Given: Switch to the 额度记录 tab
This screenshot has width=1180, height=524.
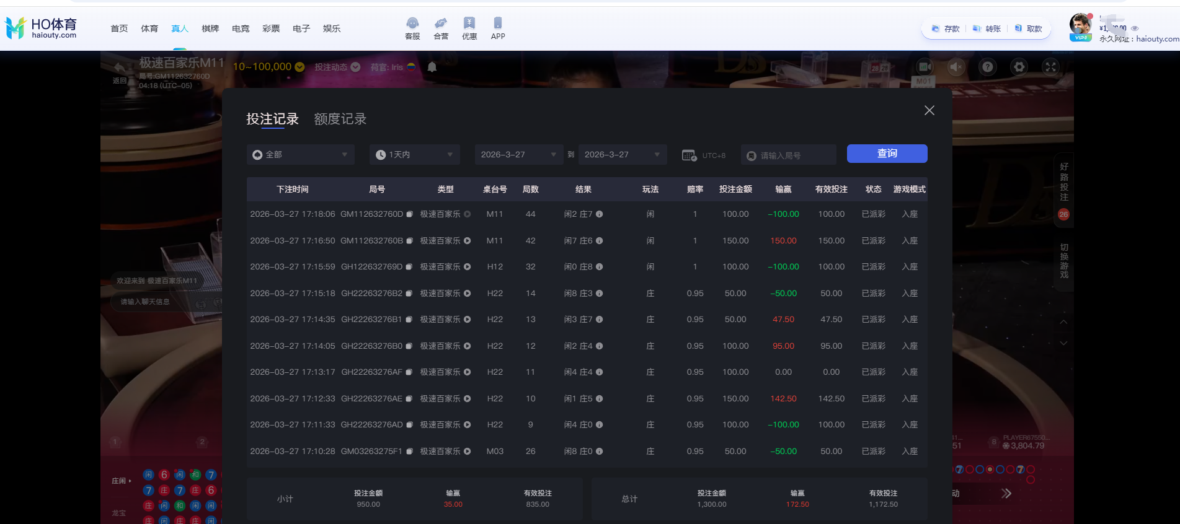Looking at the screenshot, I should click(x=340, y=119).
